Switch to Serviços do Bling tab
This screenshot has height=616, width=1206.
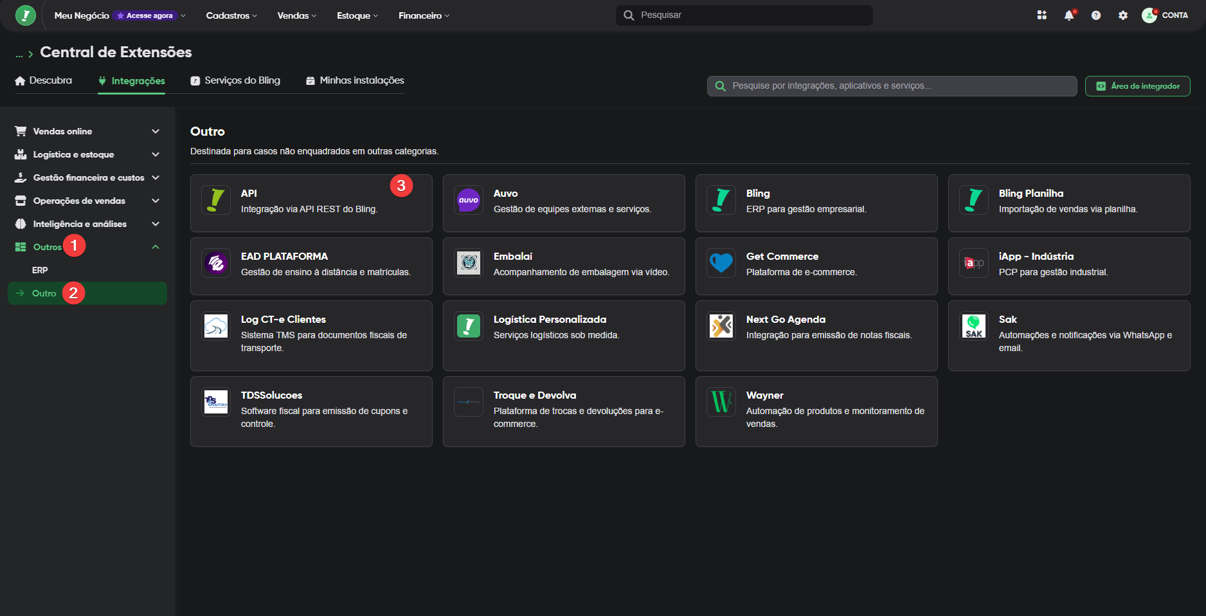(x=235, y=80)
